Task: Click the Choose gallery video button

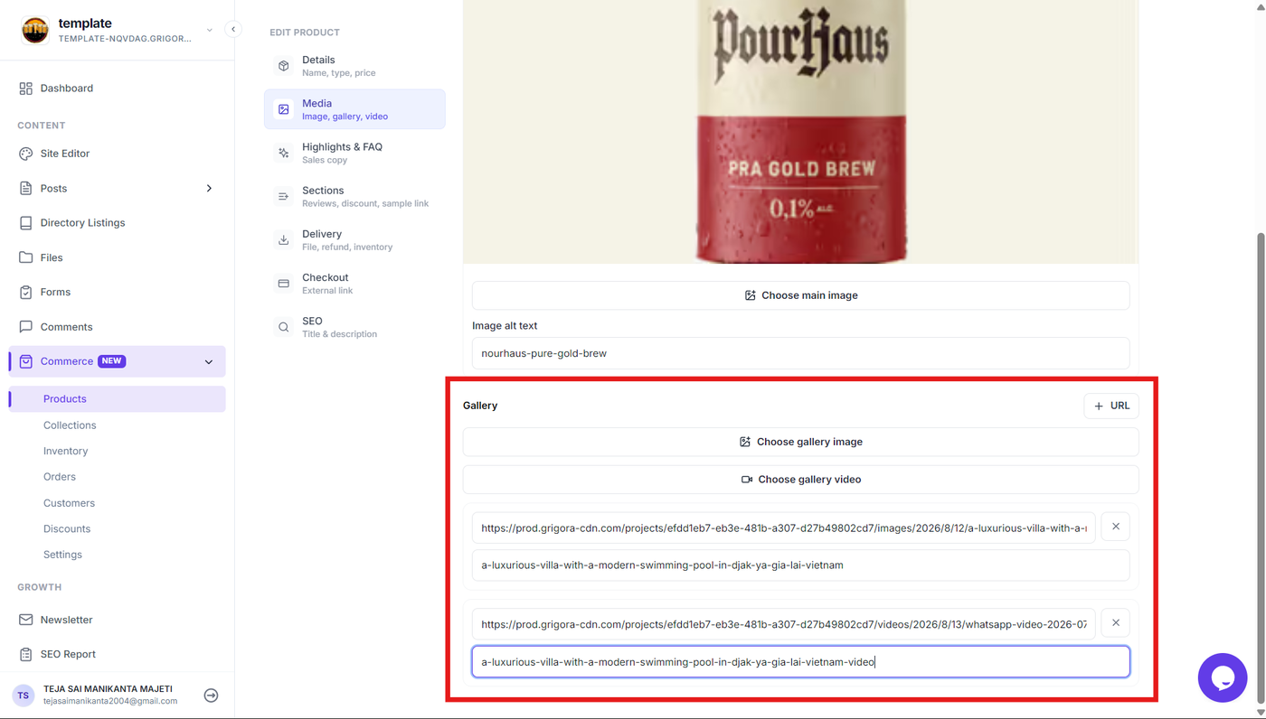Action: click(x=800, y=480)
